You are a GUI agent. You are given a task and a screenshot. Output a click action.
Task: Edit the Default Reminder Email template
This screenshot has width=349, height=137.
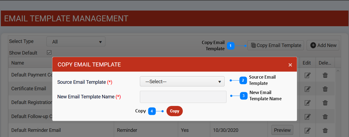click(x=307, y=130)
